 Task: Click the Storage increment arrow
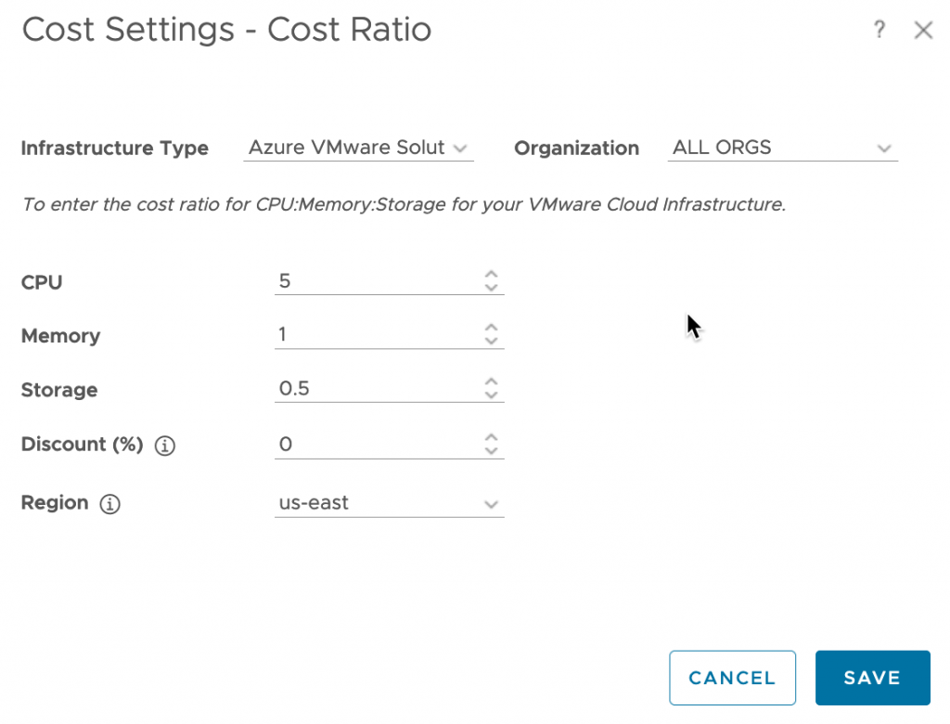pyautogui.click(x=491, y=383)
